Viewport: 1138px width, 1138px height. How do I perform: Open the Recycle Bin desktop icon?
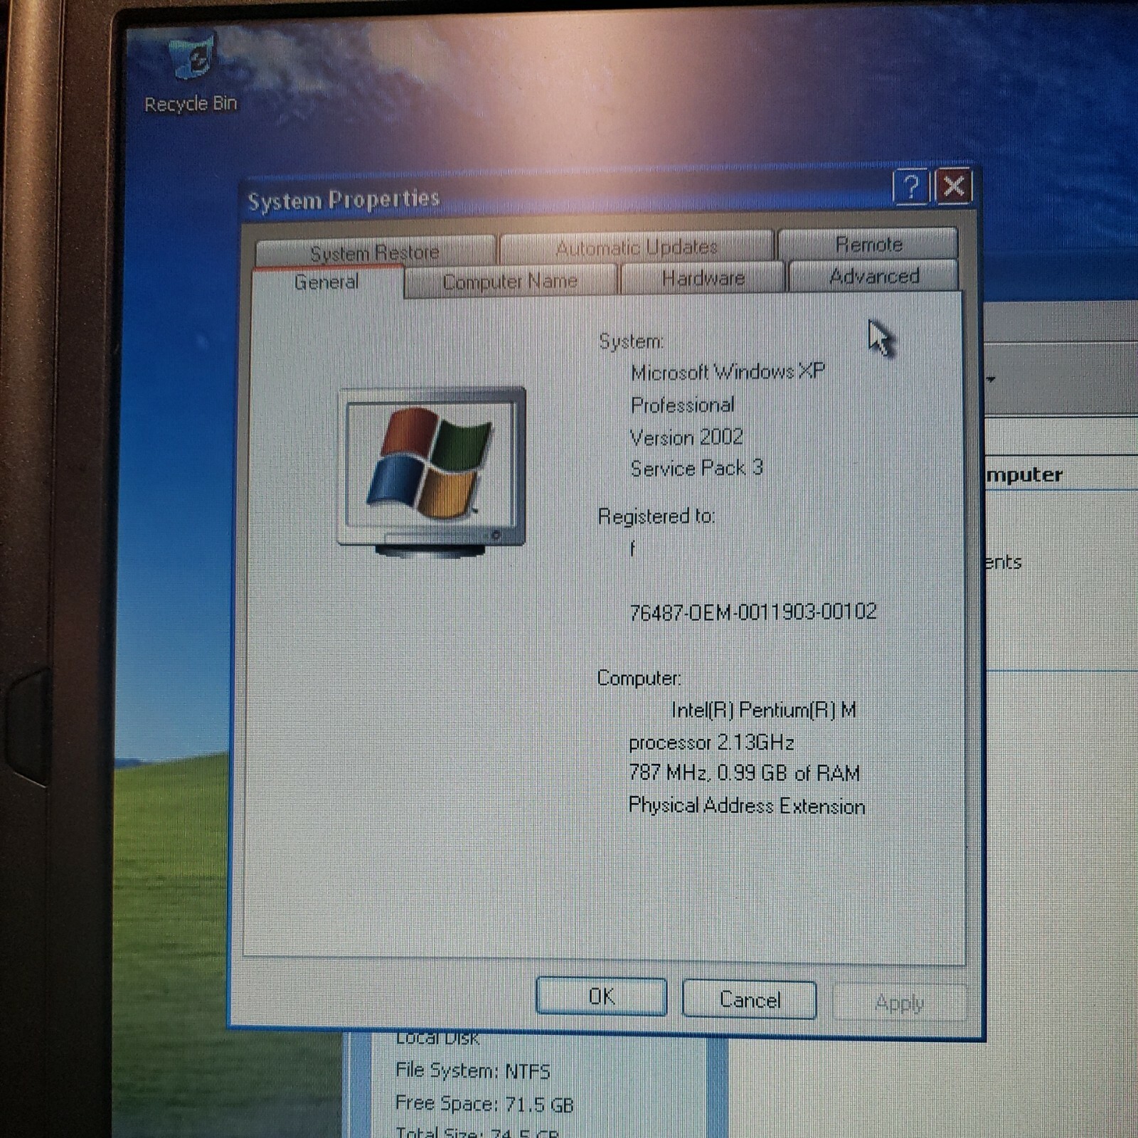[x=191, y=75]
